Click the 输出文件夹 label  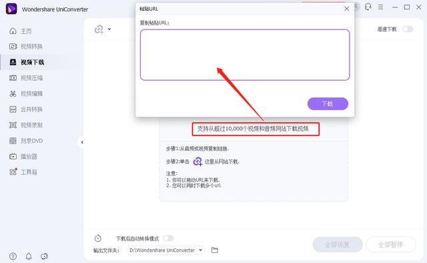pos(107,250)
